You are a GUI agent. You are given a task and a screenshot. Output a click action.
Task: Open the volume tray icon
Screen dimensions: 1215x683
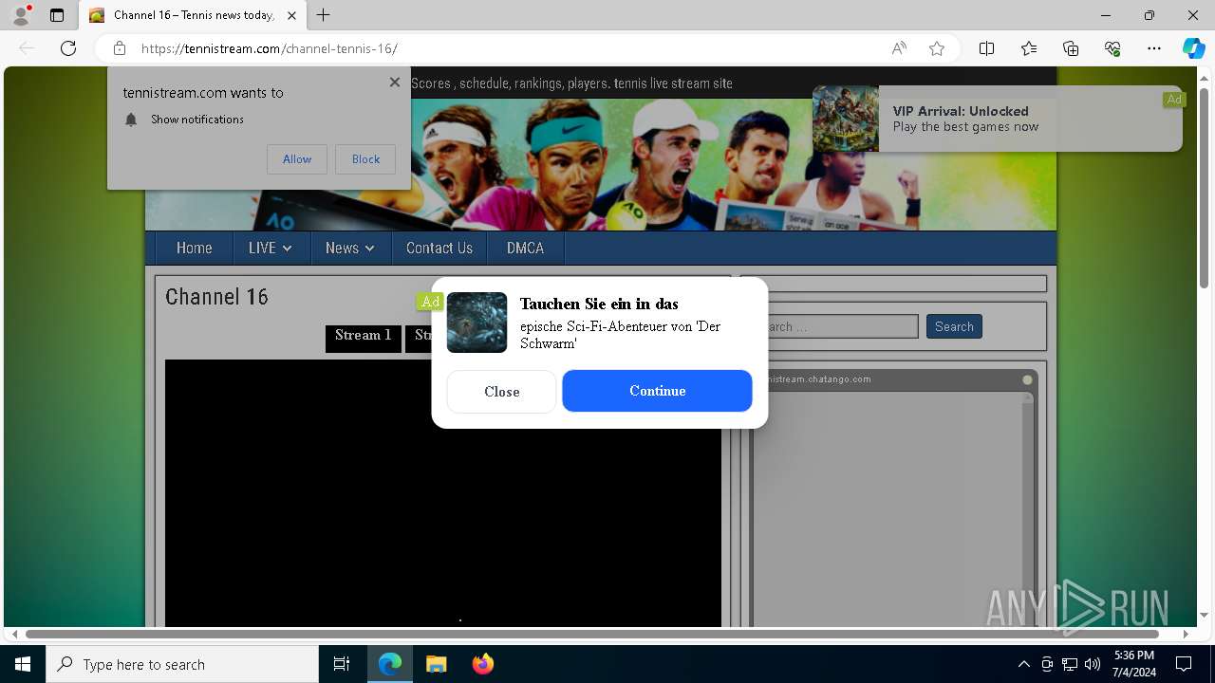(x=1093, y=664)
